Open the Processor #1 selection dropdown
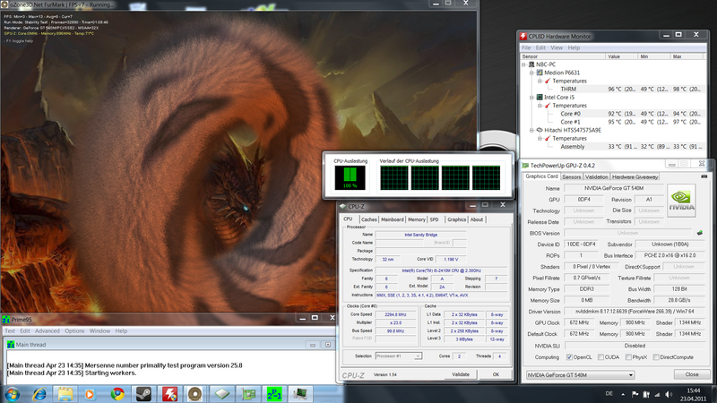 pyautogui.click(x=400, y=356)
